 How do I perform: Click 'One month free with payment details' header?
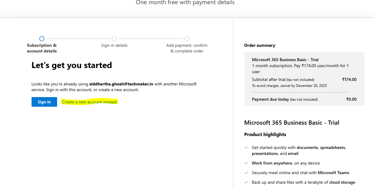[185, 3]
